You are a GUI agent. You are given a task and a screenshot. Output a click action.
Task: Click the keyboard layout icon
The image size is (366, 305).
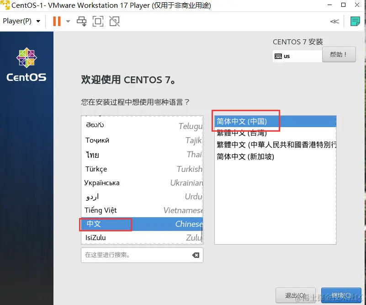pos(278,56)
